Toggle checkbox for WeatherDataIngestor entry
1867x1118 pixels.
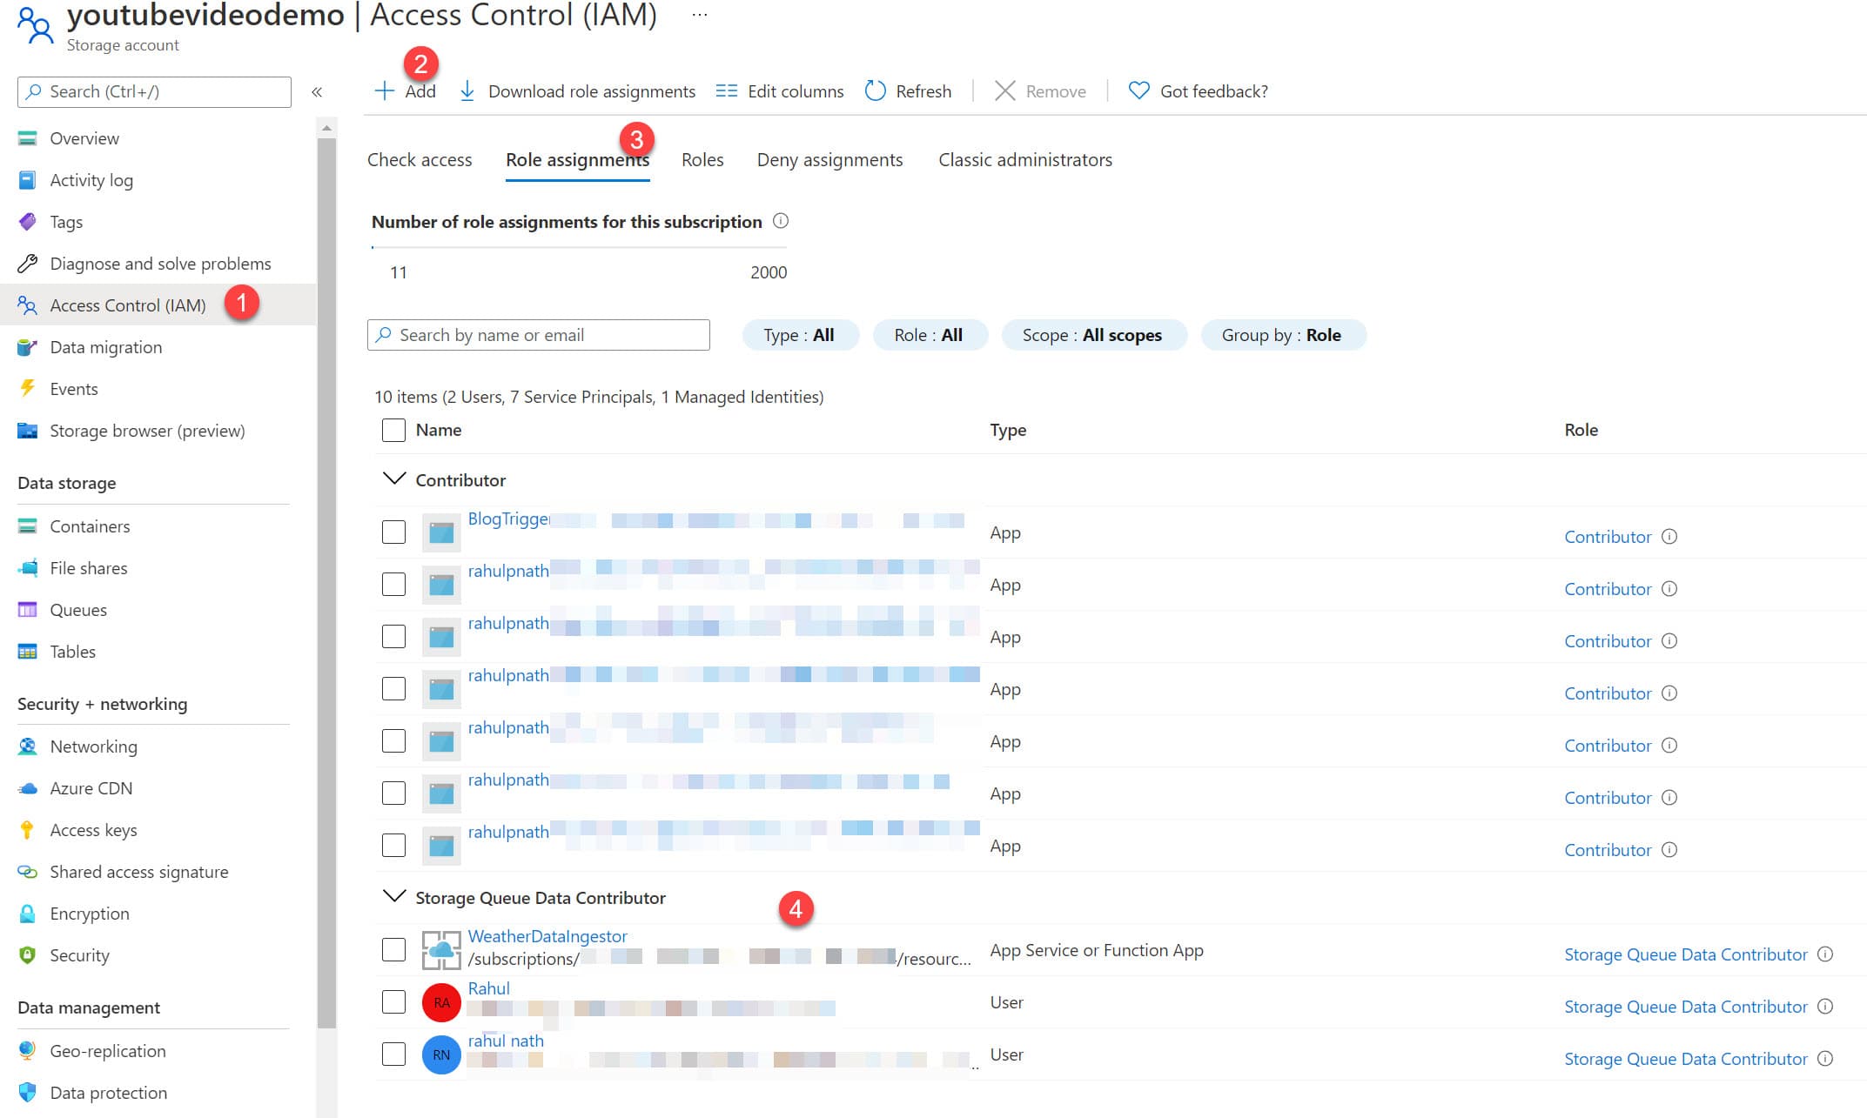(x=393, y=949)
